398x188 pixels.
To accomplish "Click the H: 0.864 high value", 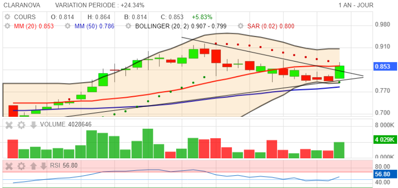I will pyautogui.click(x=99, y=17).
